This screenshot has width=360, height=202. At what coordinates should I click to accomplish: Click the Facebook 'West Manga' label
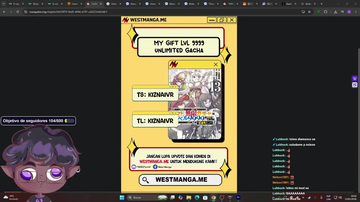pyautogui.click(x=165, y=167)
